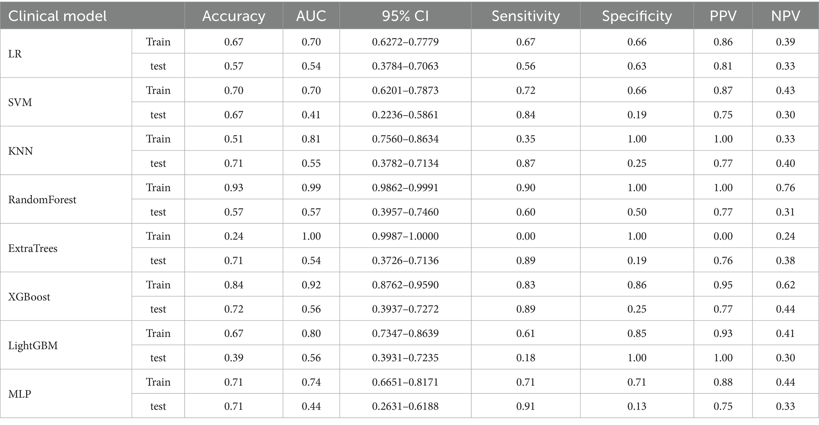Click the LR model row label
Viewport: 819px width, 425px height.
[x=15, y=54]
